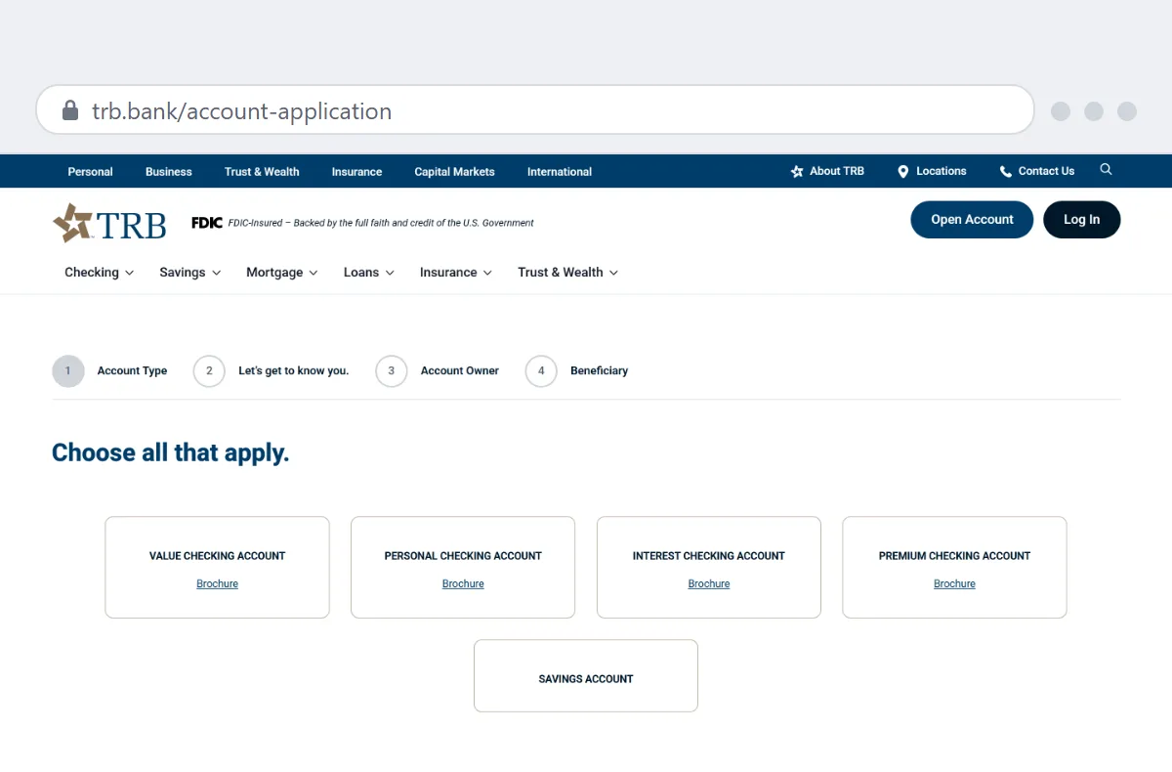Click the Open Account button
Image resolution: width=1172 pixels, height=772 pixels.
click(972, 220)
